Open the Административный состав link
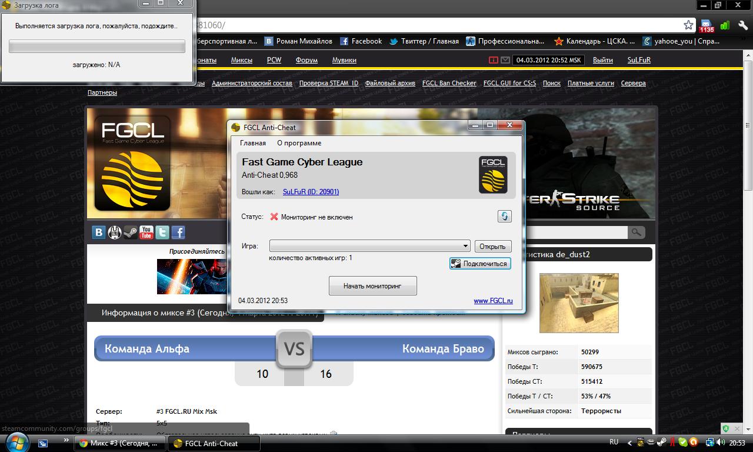The height and width of the screenshot is (452, 753). (252, 83)
